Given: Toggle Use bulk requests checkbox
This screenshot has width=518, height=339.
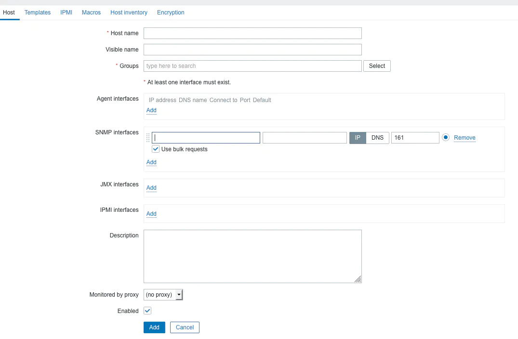Looking at the screenshot, I should [x=156, y=149].
